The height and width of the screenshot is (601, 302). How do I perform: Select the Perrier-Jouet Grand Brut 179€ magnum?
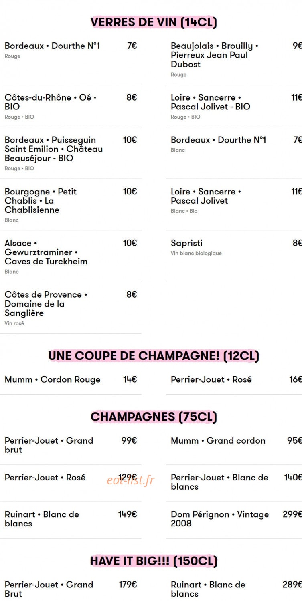[71, 589]
